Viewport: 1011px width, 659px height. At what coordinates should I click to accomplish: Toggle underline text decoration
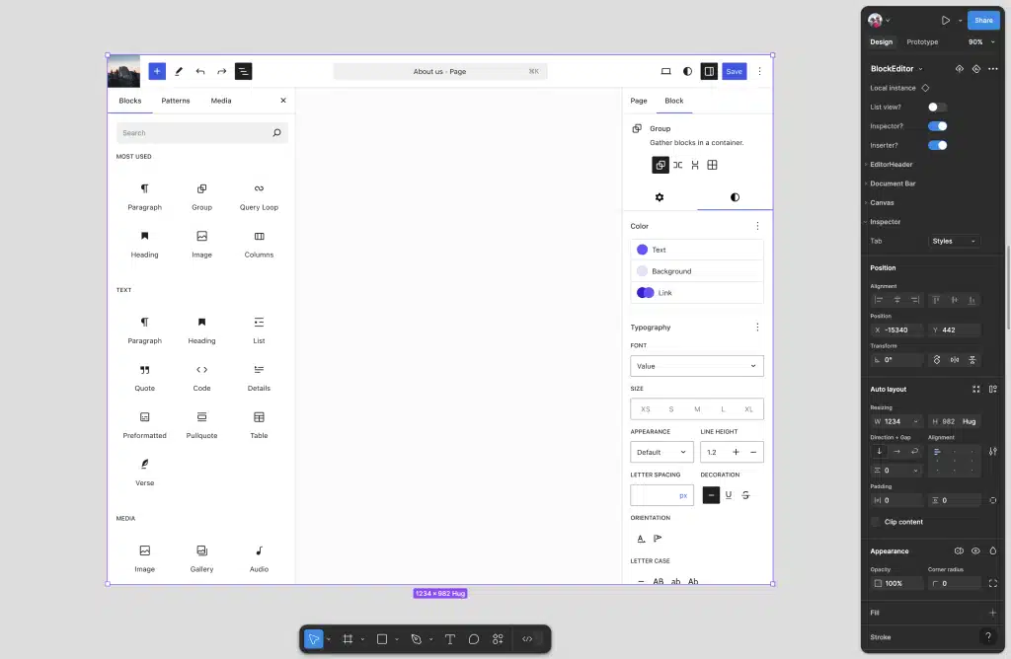click(x=729, y=494)
